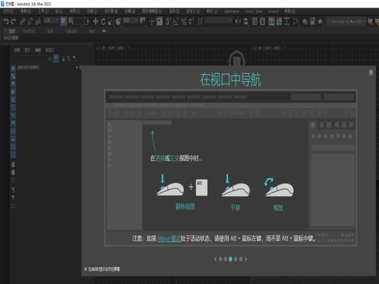Open Edit Named Selection Sets
This screenshot has height=284, width=379.
click(200, 21)
